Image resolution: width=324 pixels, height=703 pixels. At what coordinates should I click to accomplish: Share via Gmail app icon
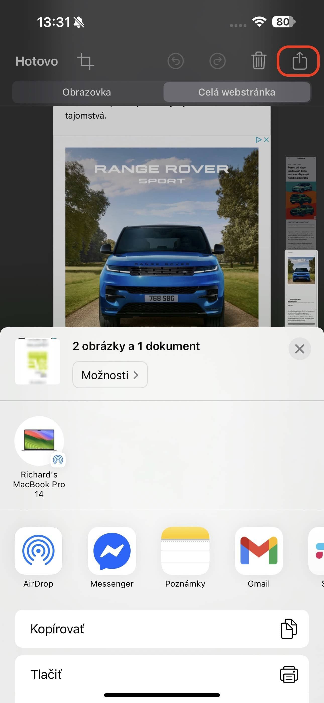point(259,551)
